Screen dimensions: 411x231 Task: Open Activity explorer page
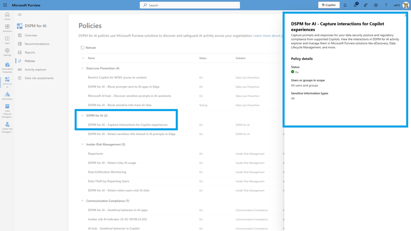(35, 69)
